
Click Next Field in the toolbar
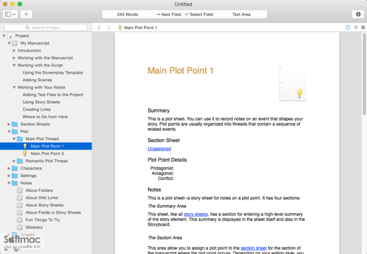(169, 15)
